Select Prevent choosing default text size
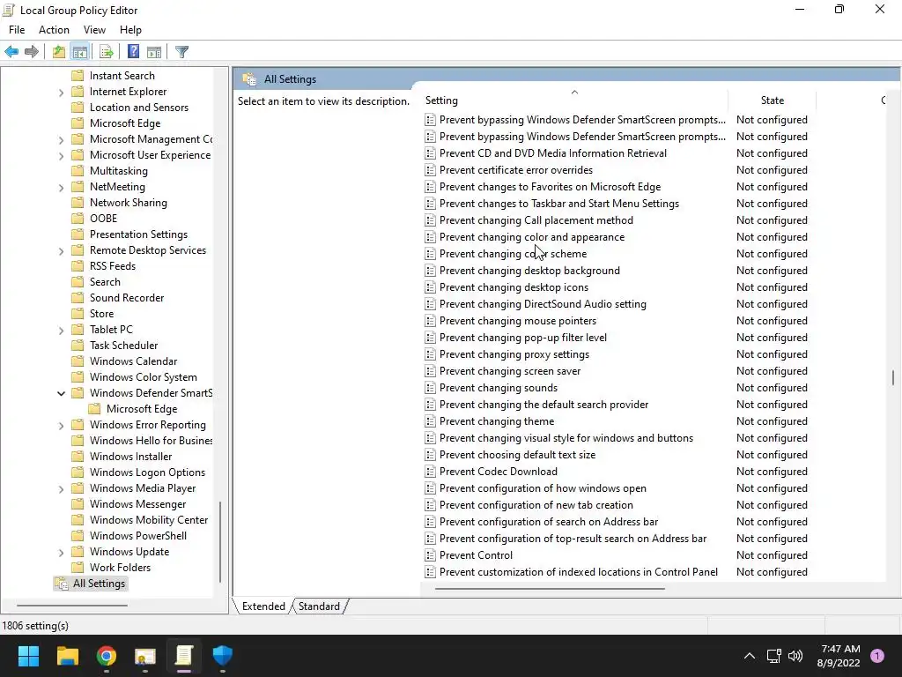902x677 pixels. (x=517, y=455)
